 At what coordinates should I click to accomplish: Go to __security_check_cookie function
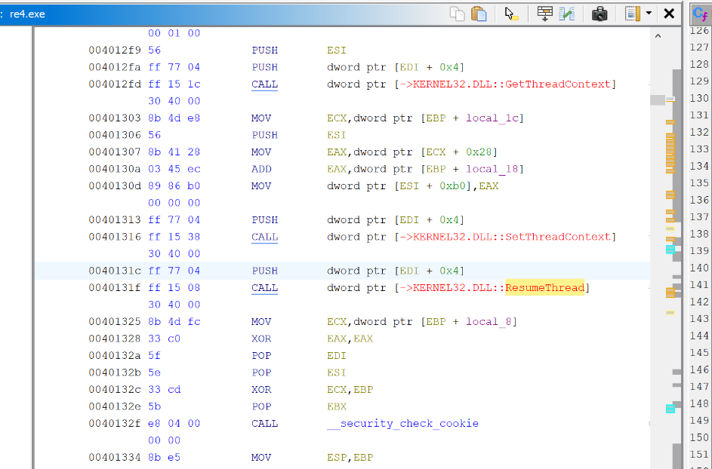pos(402,424)
